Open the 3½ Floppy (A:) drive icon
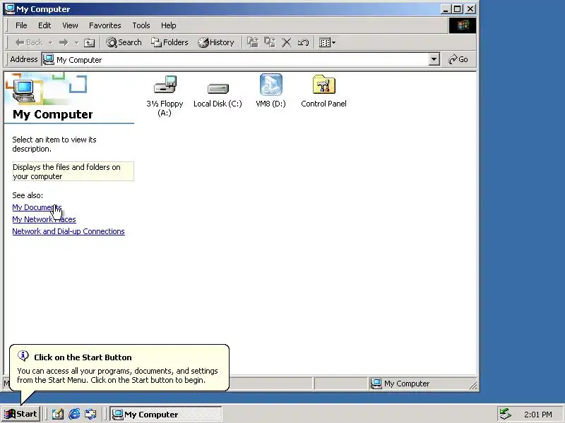 click(x=165, y=85)
